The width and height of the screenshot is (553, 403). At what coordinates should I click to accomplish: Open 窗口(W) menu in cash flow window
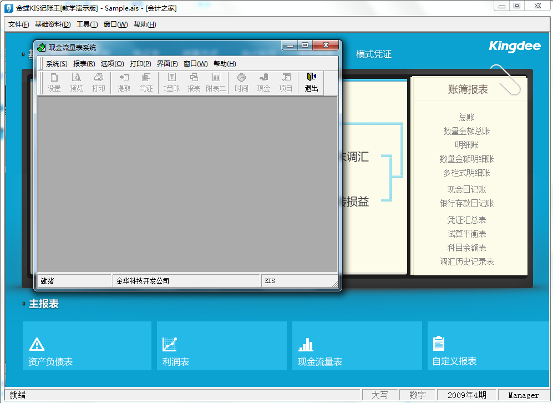[x=196, y=63]
